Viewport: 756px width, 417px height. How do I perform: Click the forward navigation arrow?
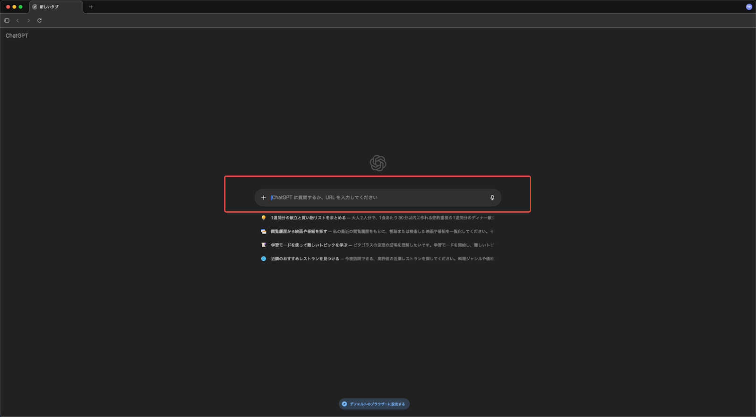pos(28,20)
